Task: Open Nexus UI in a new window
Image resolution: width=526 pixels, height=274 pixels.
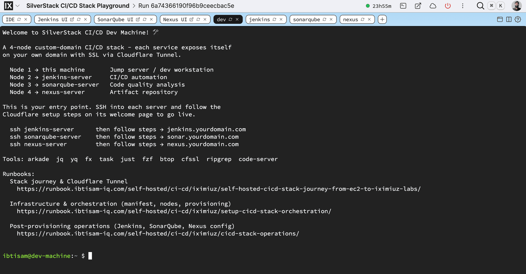Action: pos(192,19)
